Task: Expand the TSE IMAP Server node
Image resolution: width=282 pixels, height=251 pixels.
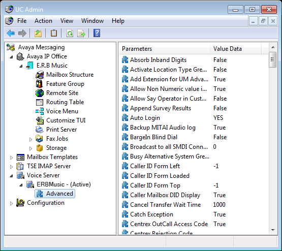Action: click(x=11, y=167)
